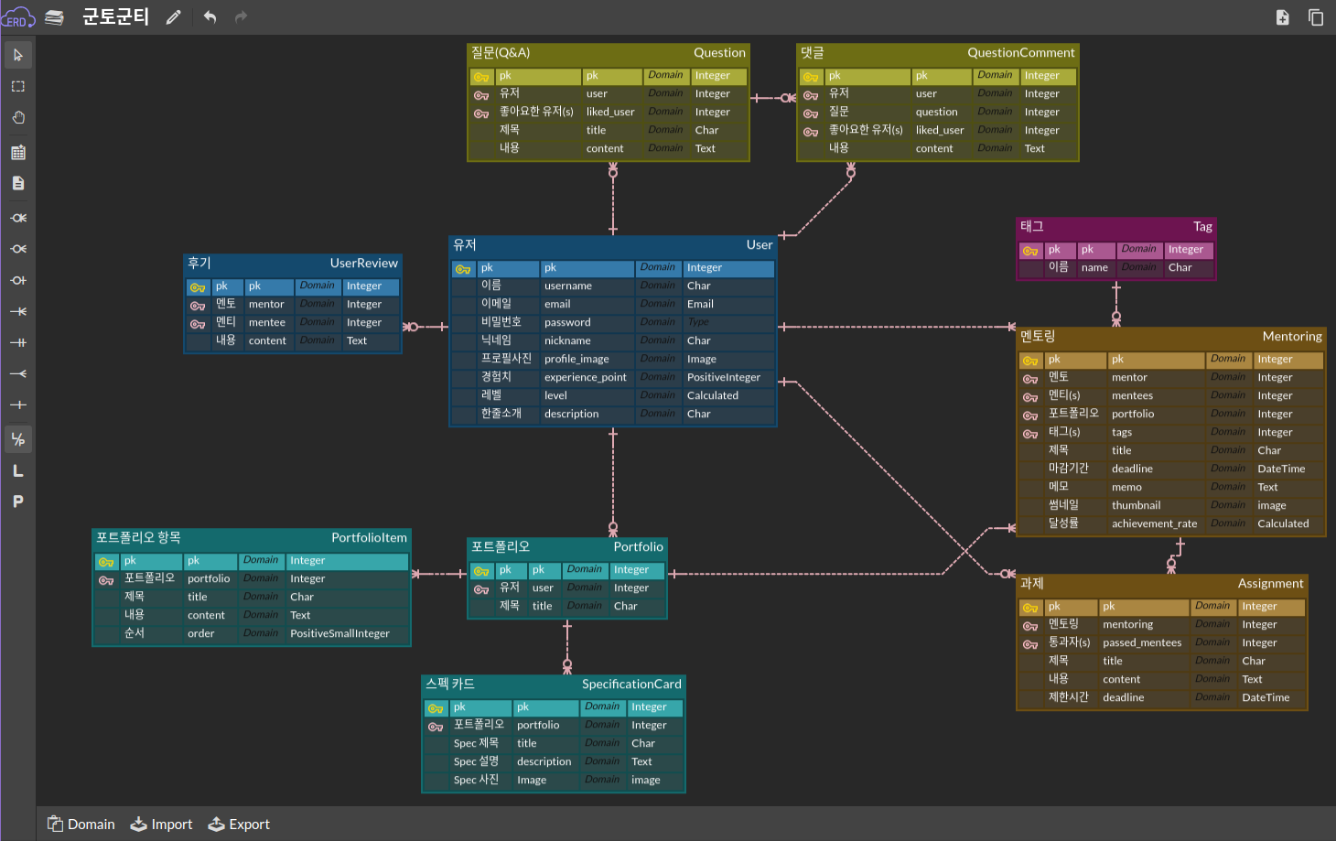Select the pointer cursor tool
Image resolution: width=1336 pixels, height=841 pixels.
(18, 55)
